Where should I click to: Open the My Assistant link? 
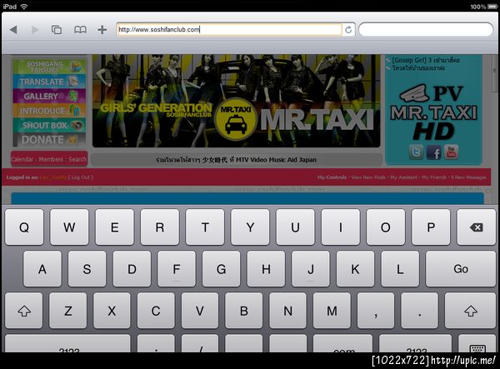click(x=403, y=177)
